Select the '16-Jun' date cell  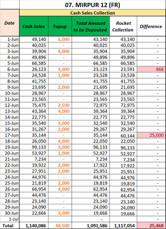(x=10, y=129)
